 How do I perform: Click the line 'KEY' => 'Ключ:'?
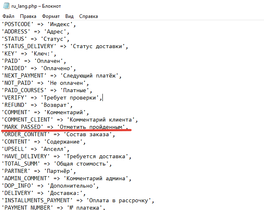[29, 54]
